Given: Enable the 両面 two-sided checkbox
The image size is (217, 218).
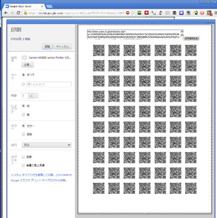Looking at the screenshot, I should click(x=23, y=157).
